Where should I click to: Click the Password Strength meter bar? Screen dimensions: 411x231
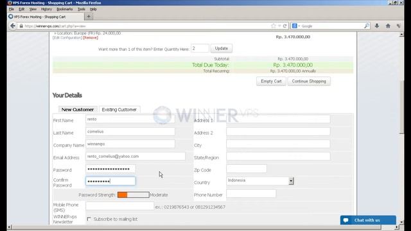(134, 194)
